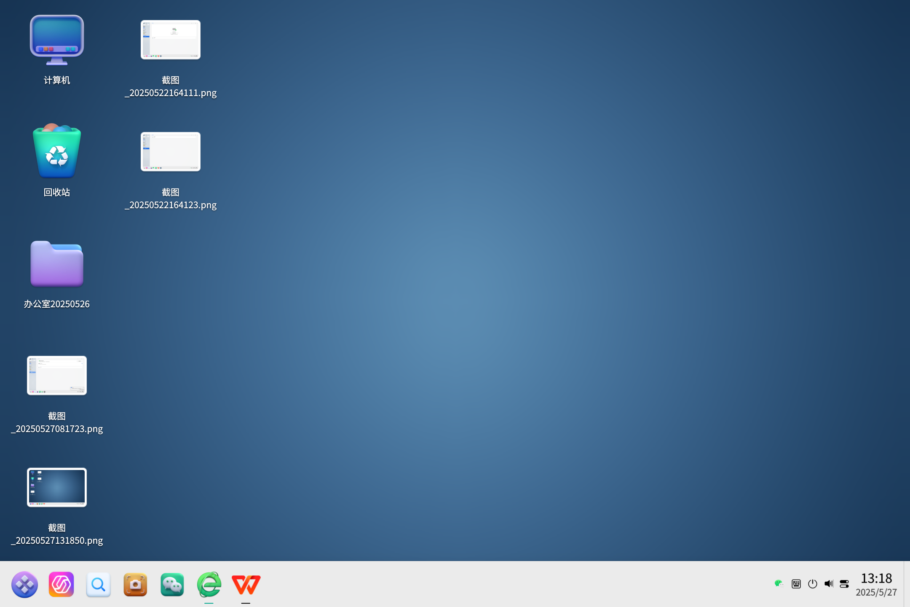The width and height of the screenshot is (910, 607).
Task: Open the volume control tray icon
Action: pos(829,584)
